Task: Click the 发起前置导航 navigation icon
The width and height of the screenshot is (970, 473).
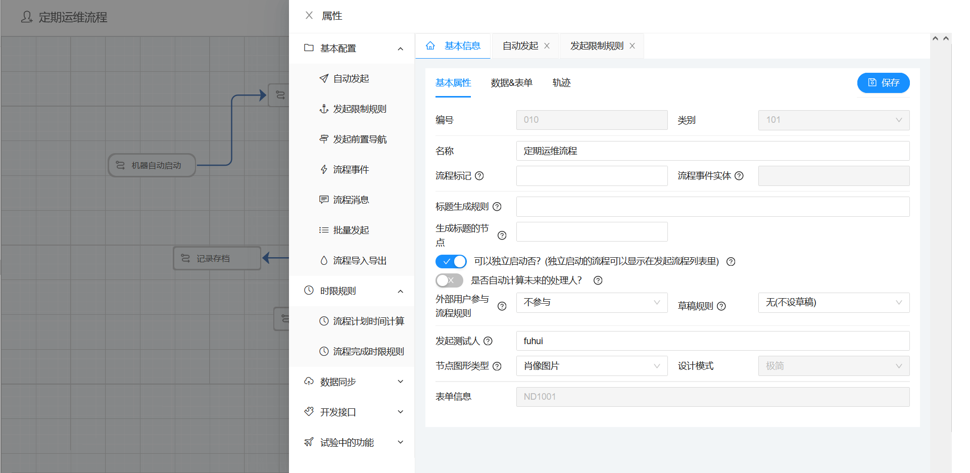Action: coord(324,139)
